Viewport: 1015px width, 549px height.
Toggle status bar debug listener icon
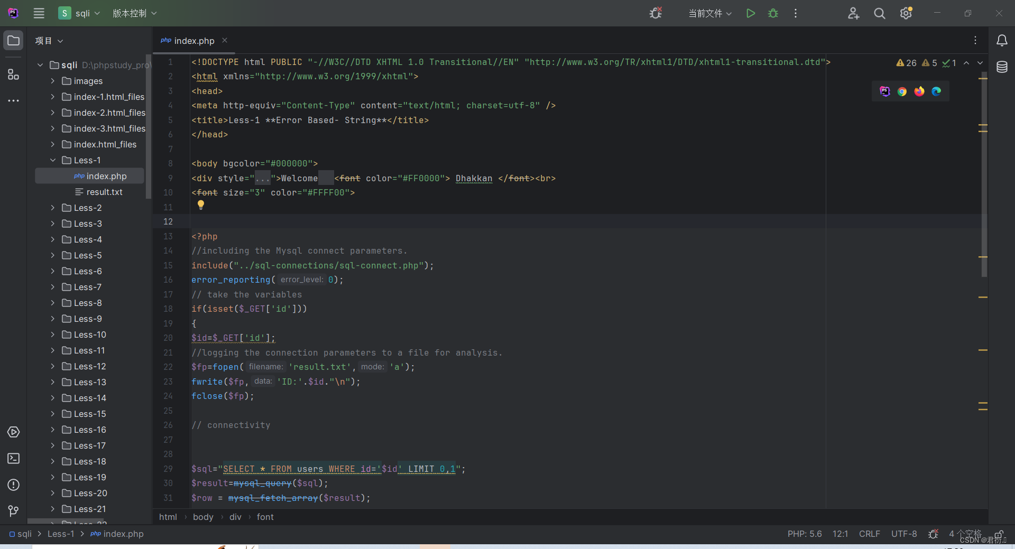(934, 534)
